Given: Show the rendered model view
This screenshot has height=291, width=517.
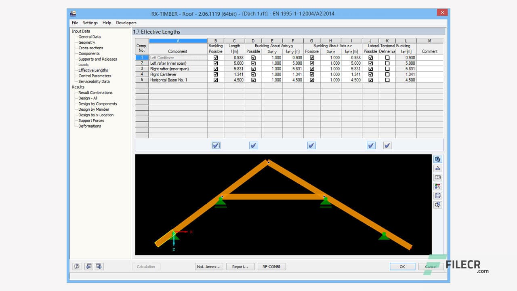Looking at the screenshot, I should pos(437,177).
